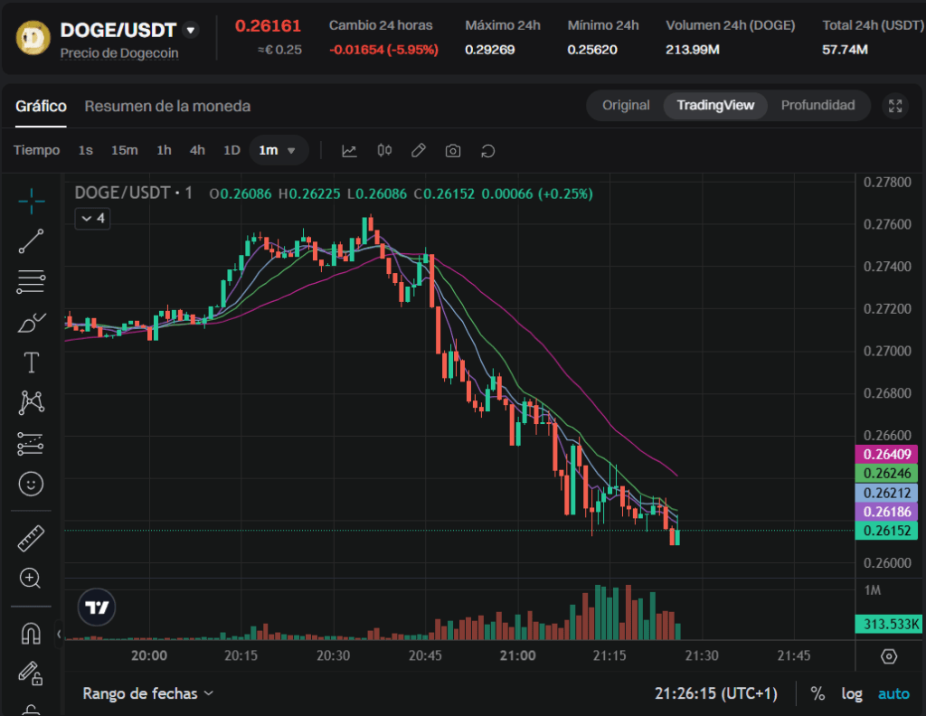Select the 15m timeframe button
Image resolution: width=926 pixels, height=716 pixels.
[x=124, y=150]
